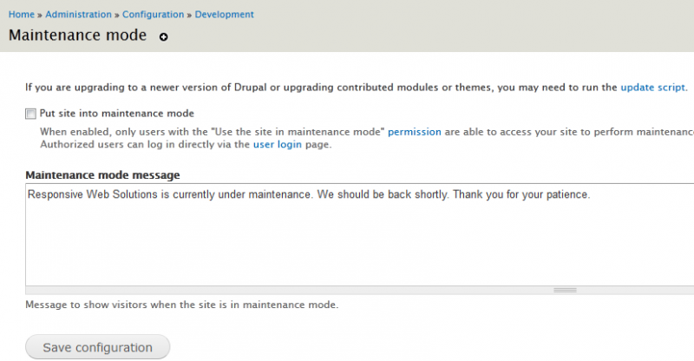Grab the textarea resize grippie handle
694x361 pixels.
point(565,290)
